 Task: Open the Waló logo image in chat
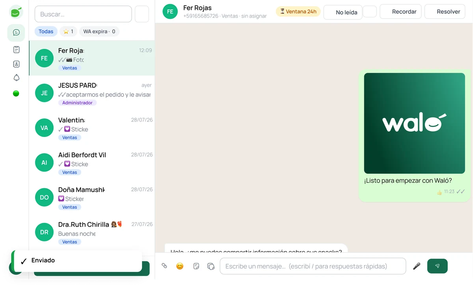[x=414, y=123]
